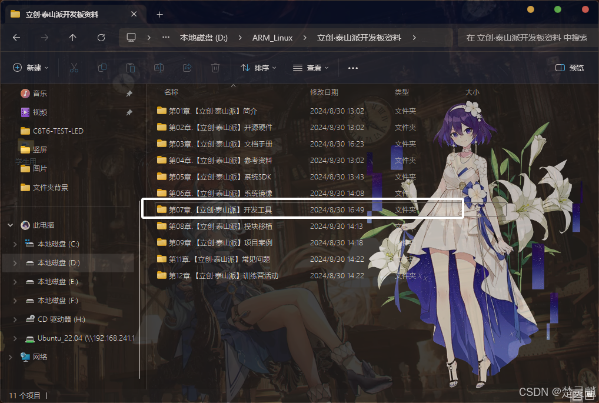The image size is (599, 403).
Task: Open the 新建 dropdown menu
Action: 31,68
